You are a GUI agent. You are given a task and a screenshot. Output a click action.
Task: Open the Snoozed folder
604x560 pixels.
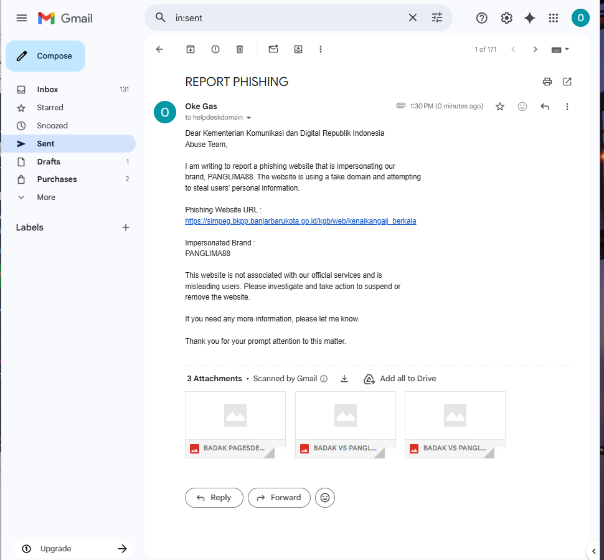point(68,126)
